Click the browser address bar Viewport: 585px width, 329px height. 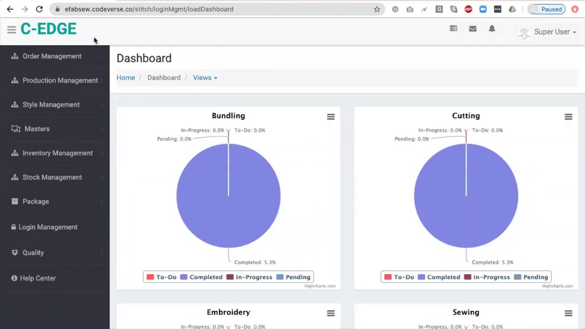point(217,9)
